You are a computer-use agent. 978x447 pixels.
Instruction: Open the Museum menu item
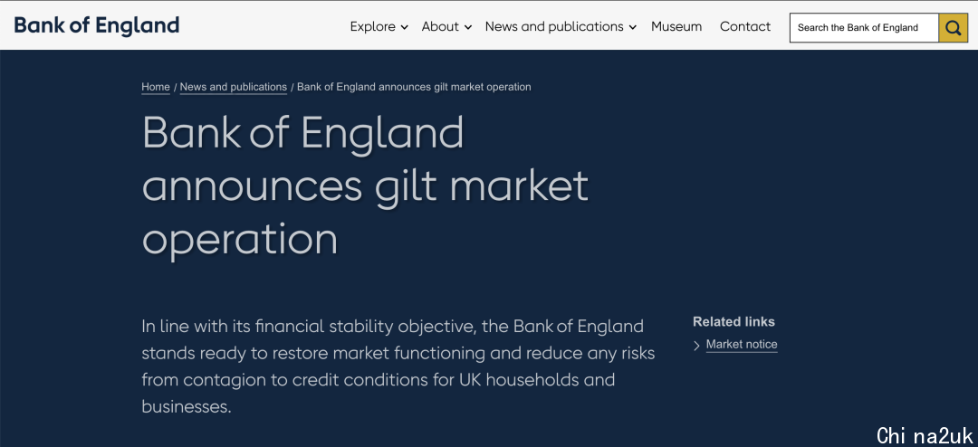coord(676,27)
